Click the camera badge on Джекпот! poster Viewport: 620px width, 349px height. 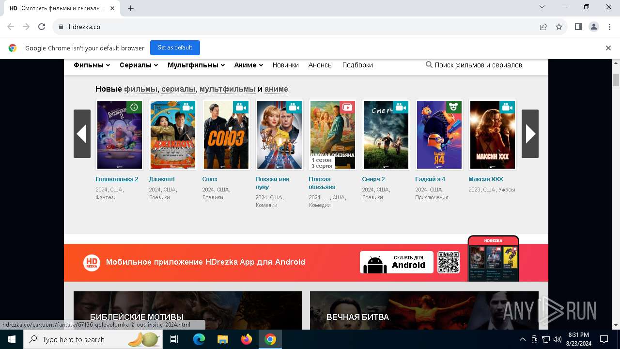pos(187,107)
